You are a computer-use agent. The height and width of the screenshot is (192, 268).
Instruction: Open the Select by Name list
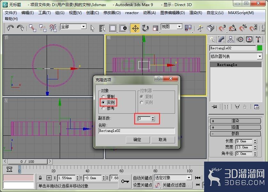click(103, 28)
